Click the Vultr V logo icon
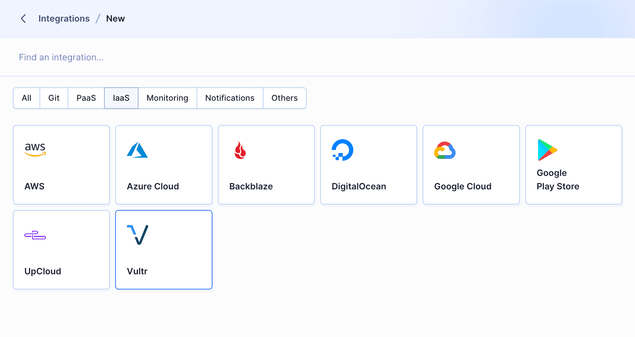The width and height of the screenshot is (635, 337). (x=137, y=235)
